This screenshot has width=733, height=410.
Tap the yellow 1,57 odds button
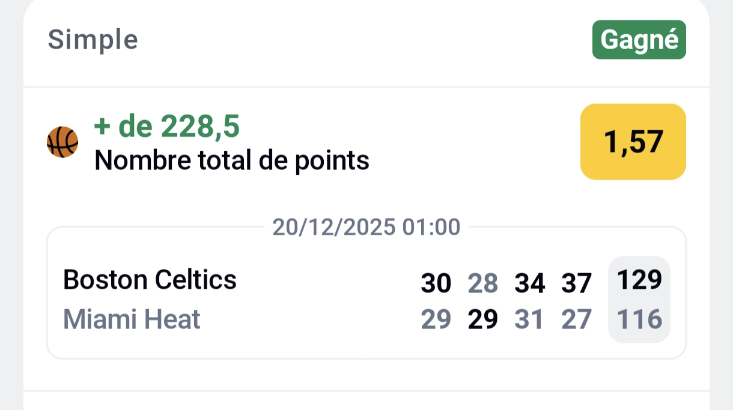point(633,142)
